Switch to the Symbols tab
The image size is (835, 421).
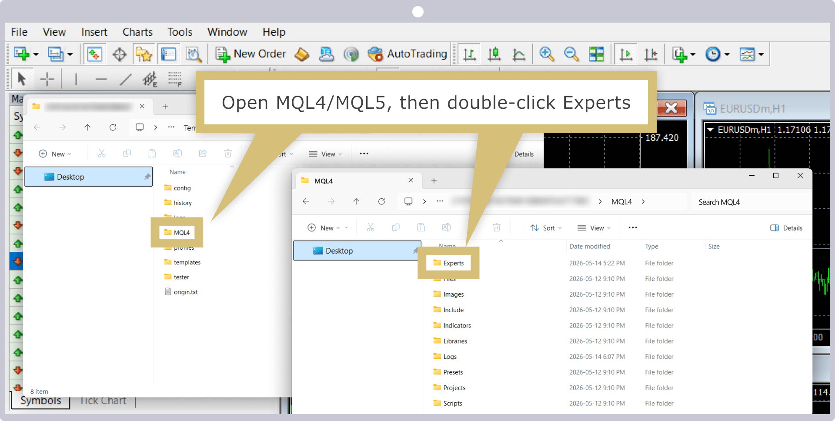point(41,401)
